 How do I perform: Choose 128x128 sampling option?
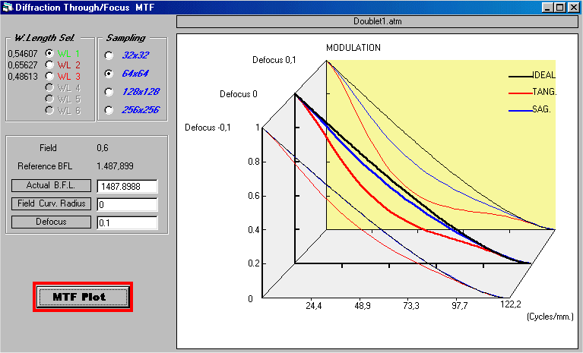[x=109, y=92]
